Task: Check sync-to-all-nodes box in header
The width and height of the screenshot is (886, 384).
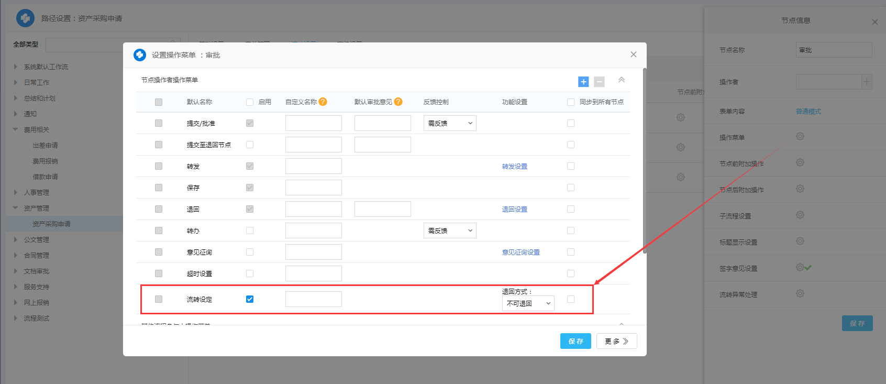Action: 571,102
